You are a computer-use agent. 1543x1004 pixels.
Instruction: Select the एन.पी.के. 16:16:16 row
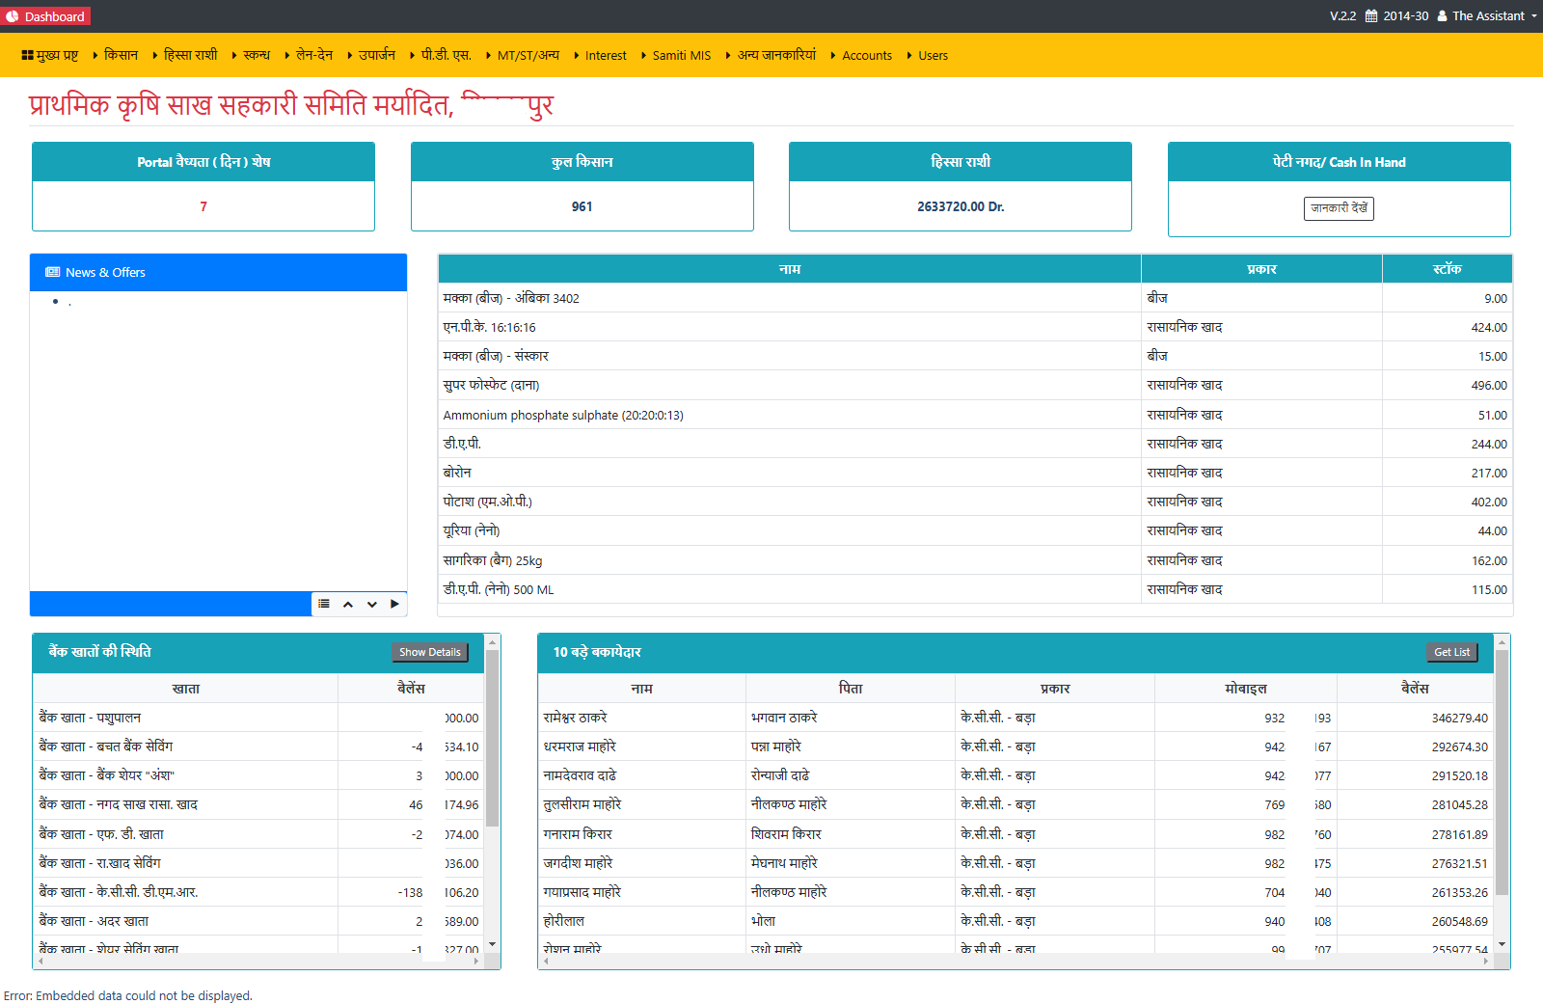[975, 327]
